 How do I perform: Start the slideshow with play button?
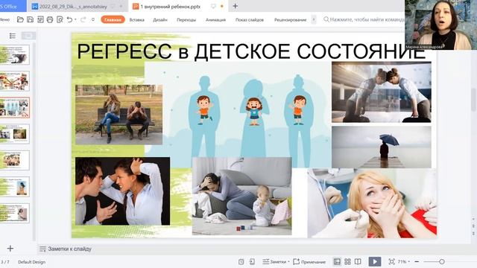tap(374, 261)
